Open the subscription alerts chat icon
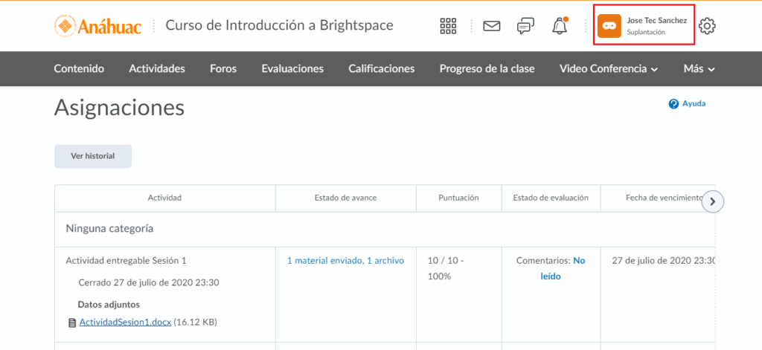Image resolution: width=762 pixels, height=350 pixels. [525, 26]
